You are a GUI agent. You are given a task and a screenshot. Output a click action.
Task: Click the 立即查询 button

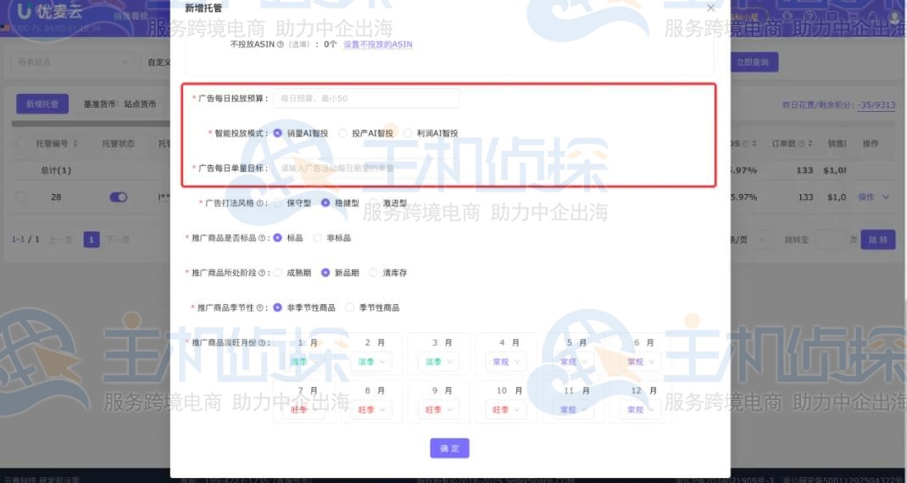[x=754, y=63]
